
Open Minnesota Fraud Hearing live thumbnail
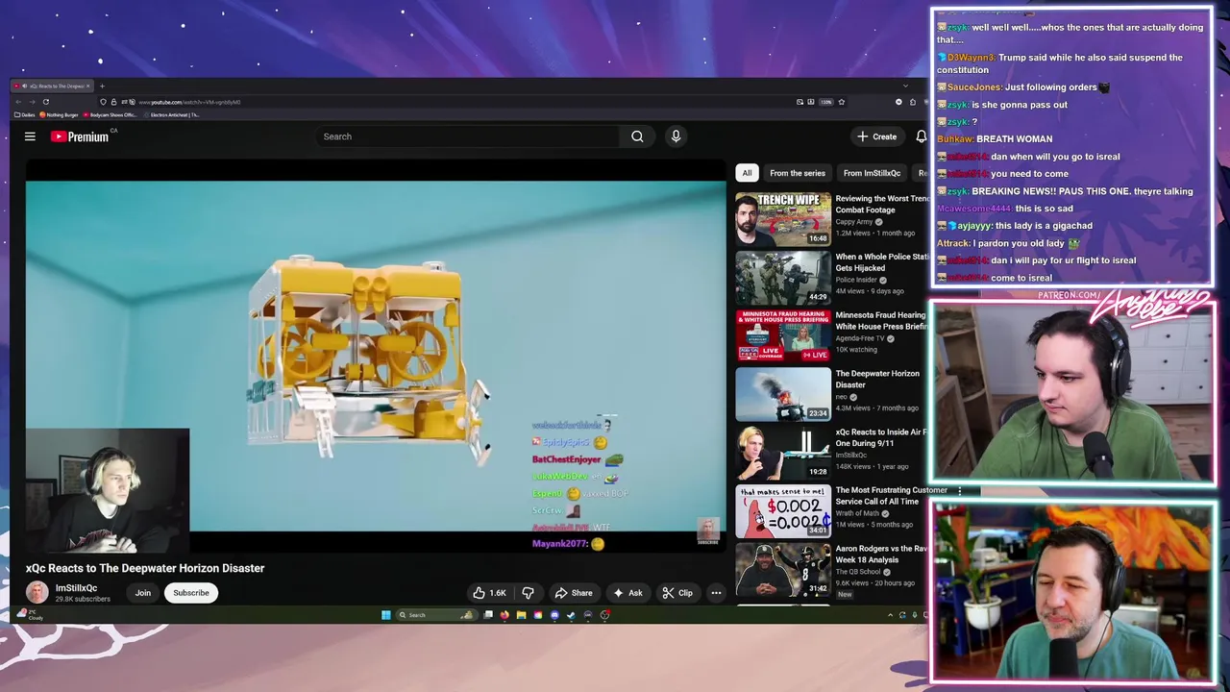[783, 336]
